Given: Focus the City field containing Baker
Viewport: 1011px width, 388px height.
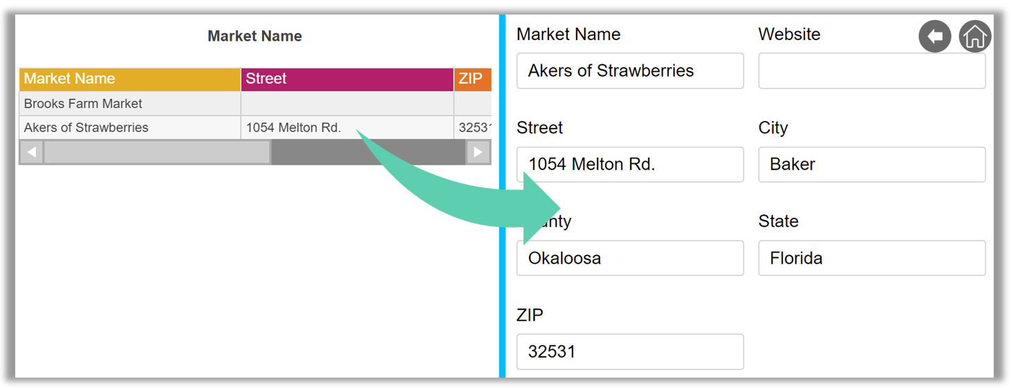Looking at the screenshot, I should click(x=872, y=165).
